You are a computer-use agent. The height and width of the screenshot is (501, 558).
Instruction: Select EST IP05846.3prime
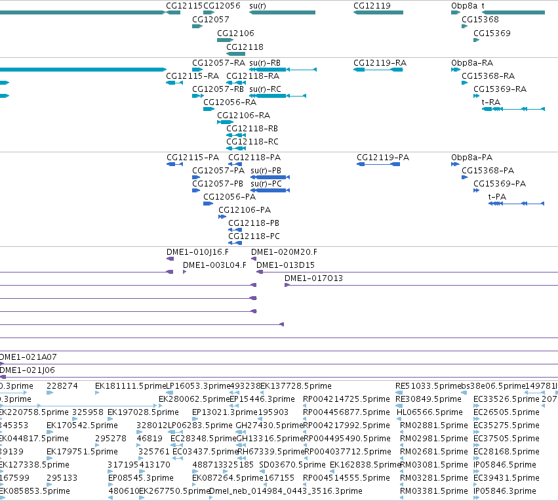505,492
